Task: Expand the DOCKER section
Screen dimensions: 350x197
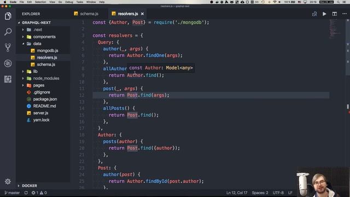Action: coord(29,186)
